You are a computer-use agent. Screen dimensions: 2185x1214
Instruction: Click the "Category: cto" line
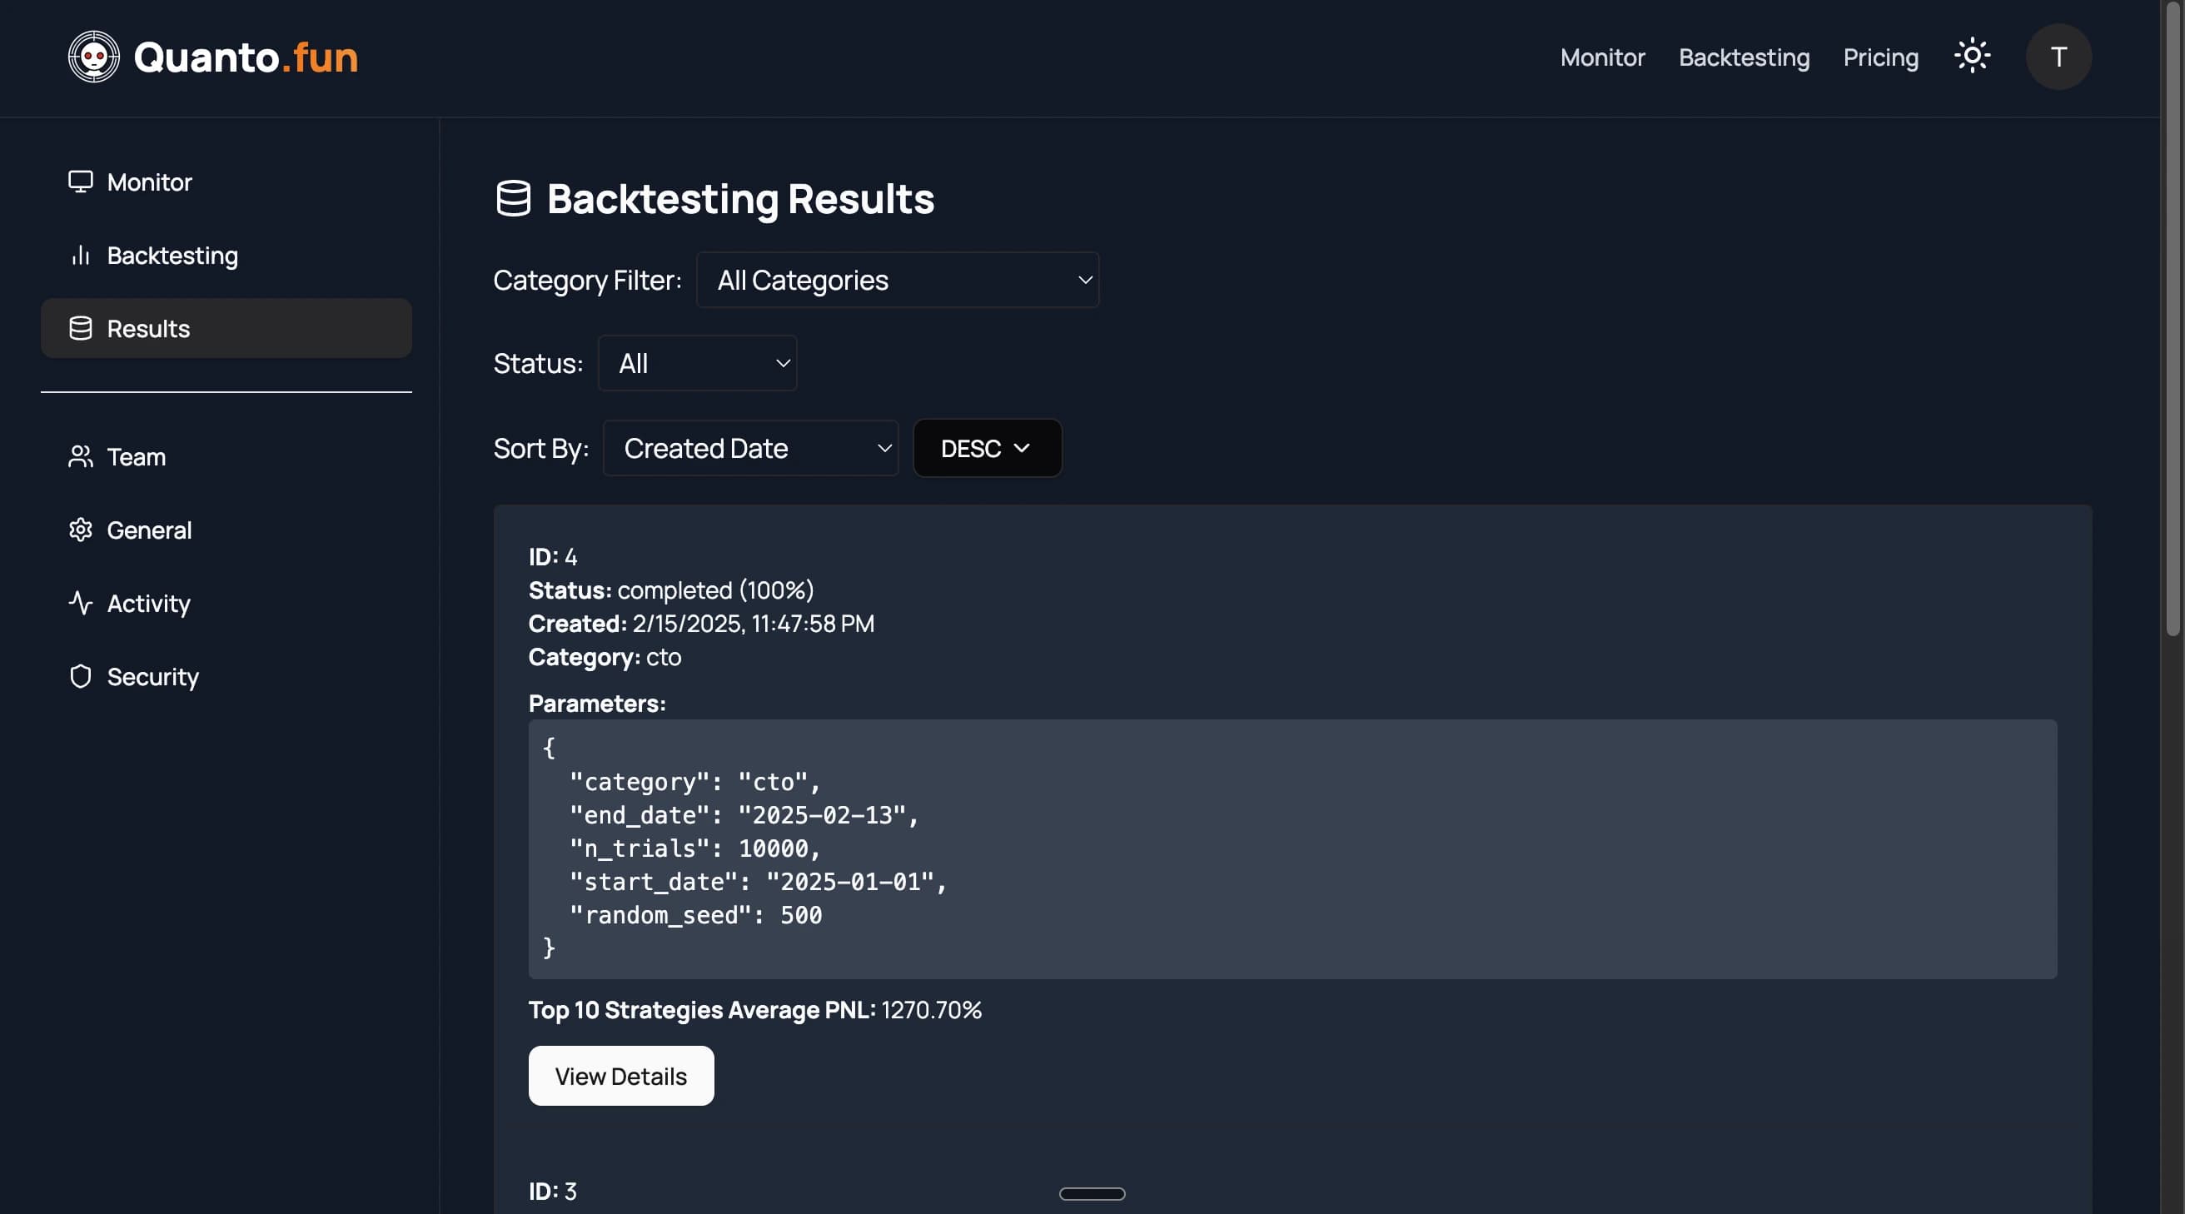click(x=605, y=657)
